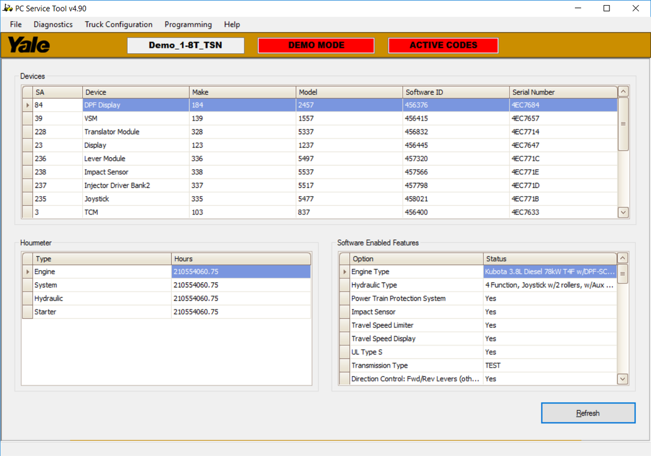The image size is (651, 456).
Task: Sort hourmeter by Type column header
Action: click(x=102, y=259)
